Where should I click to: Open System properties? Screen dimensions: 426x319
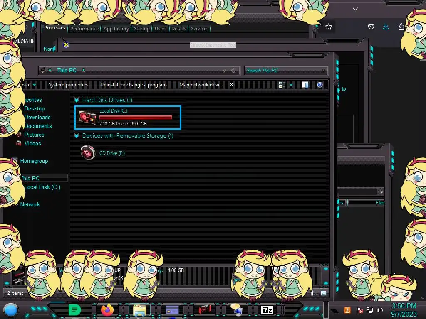pyautogui.click(x=68, y=85)
